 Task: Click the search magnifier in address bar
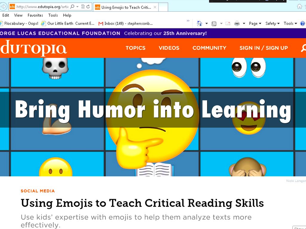click(x=72, y=7)
